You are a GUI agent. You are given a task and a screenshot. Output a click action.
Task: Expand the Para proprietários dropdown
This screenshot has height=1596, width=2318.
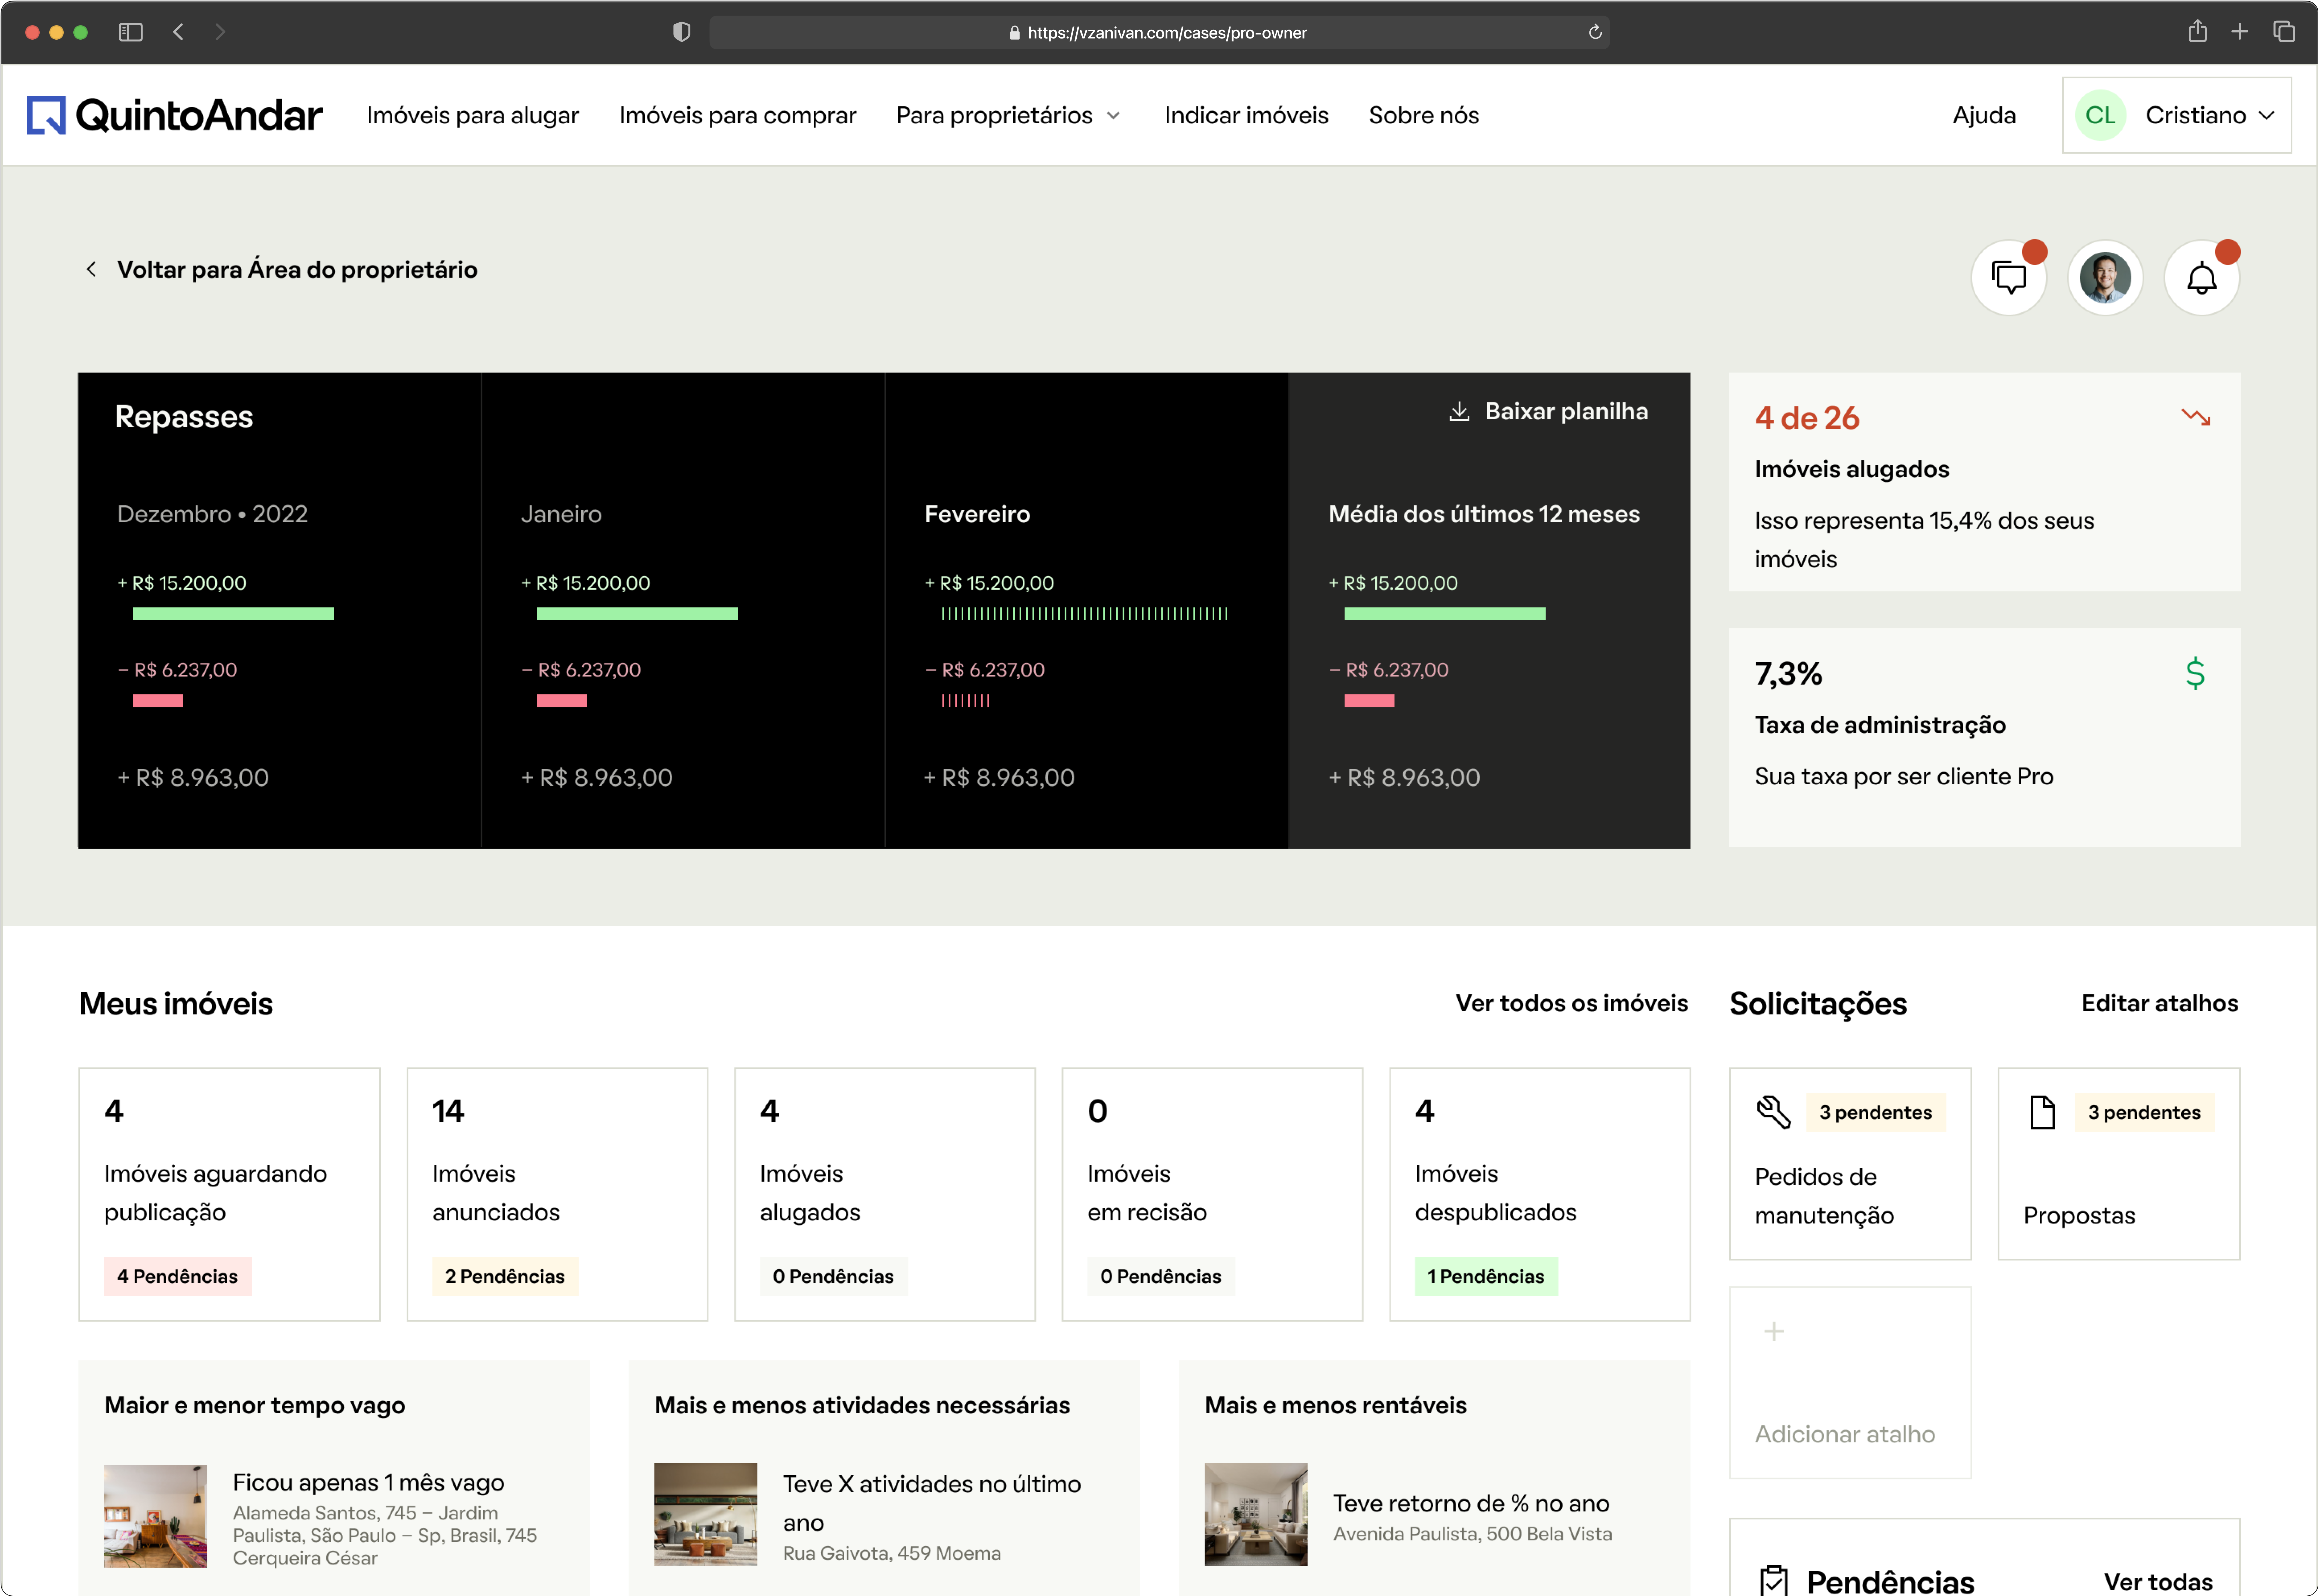tap(1008, 115)
